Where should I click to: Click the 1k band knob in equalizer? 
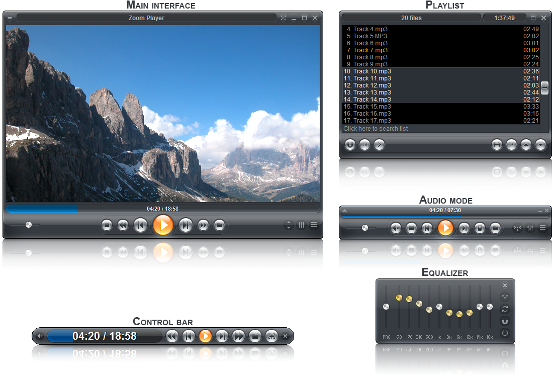[x=439, y=307]
